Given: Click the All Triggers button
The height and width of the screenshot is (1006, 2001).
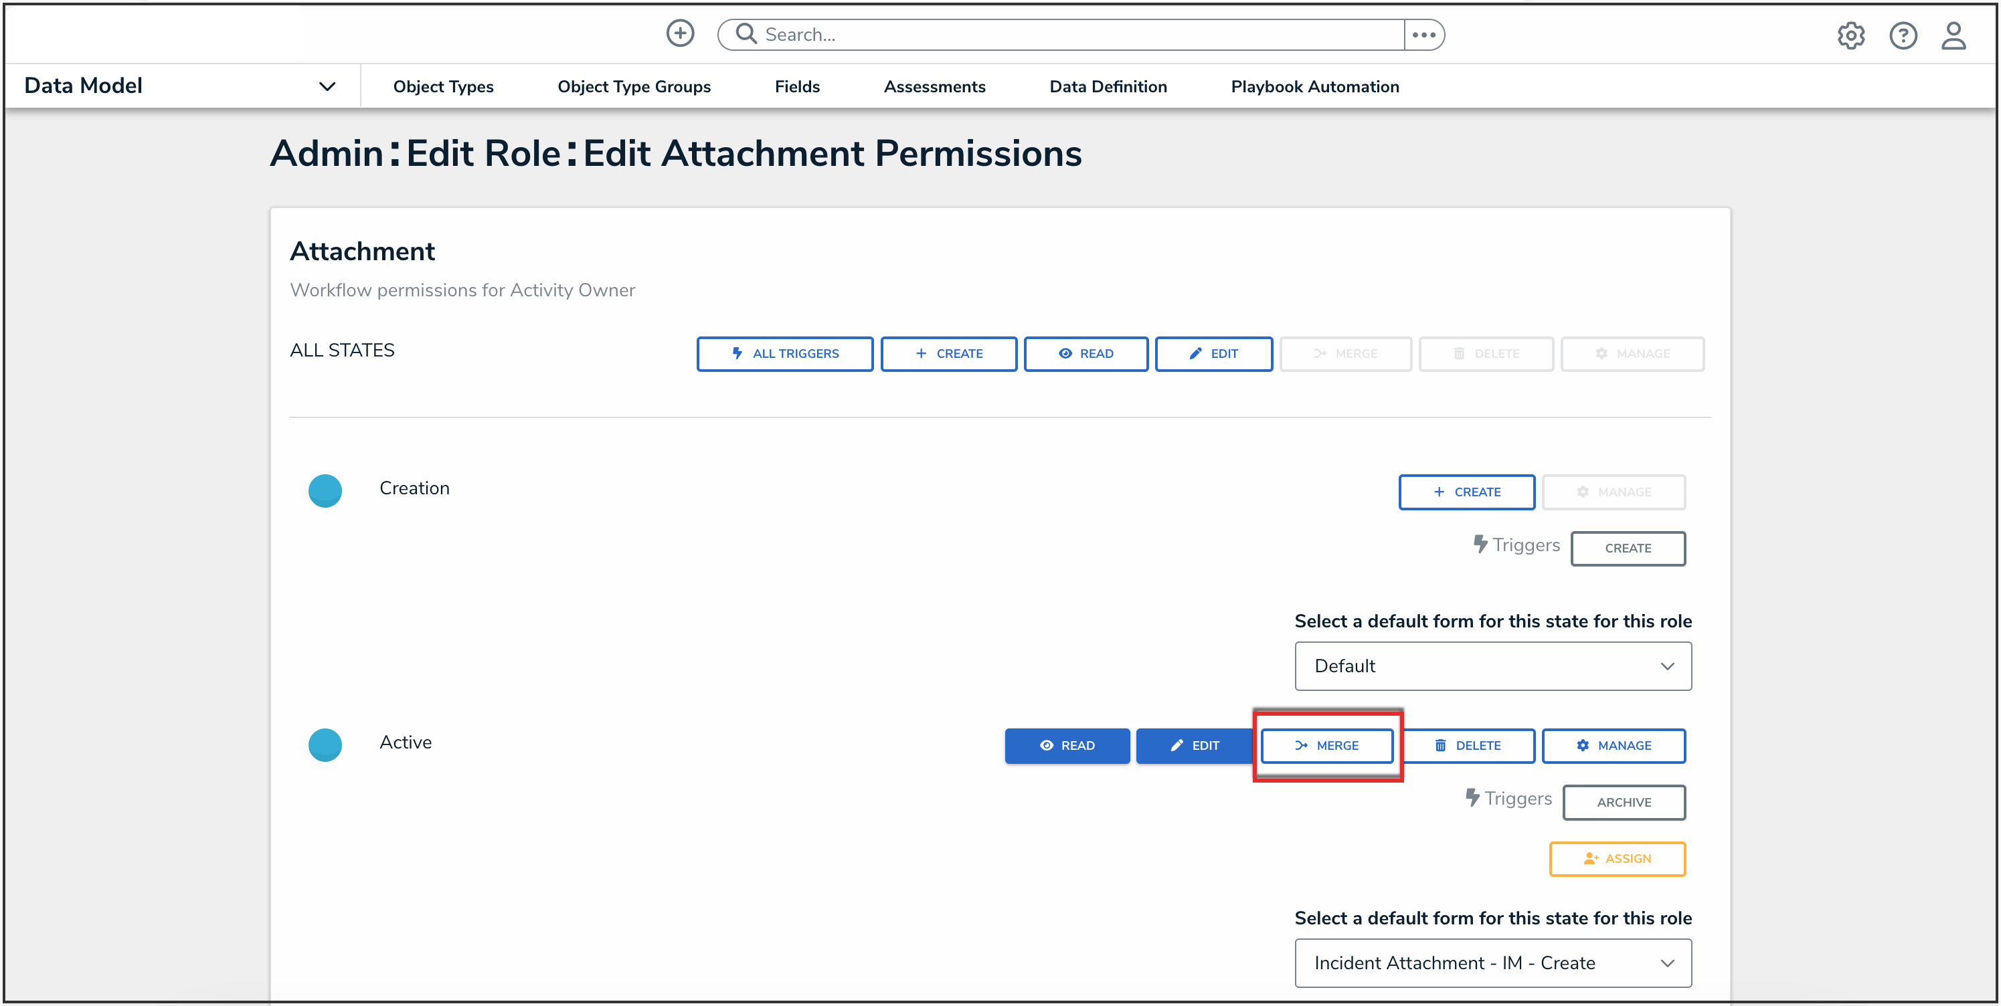Looking at the screenshot, I should pyautogui.click(x=784, y=353).
